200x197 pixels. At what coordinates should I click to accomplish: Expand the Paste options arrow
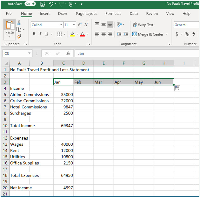point(9,37)
